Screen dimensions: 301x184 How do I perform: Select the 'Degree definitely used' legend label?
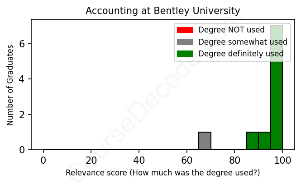coord(241,54)
